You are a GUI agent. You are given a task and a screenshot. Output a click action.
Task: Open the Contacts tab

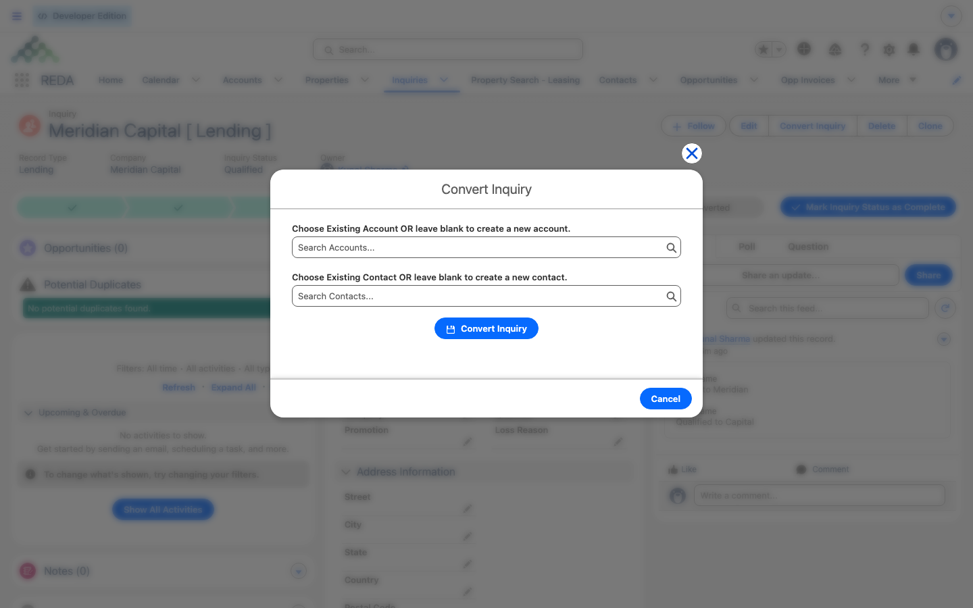(618, 80)
